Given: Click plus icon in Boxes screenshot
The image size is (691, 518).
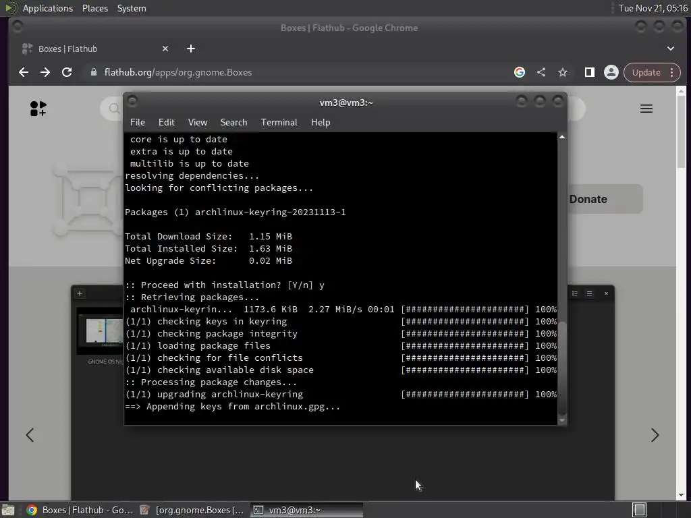Looking at the screenshot, I should click(x=80, y=293).
